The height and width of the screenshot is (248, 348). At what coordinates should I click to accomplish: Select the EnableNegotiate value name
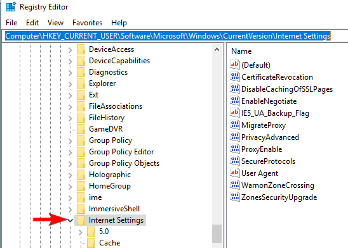[269, 101]
